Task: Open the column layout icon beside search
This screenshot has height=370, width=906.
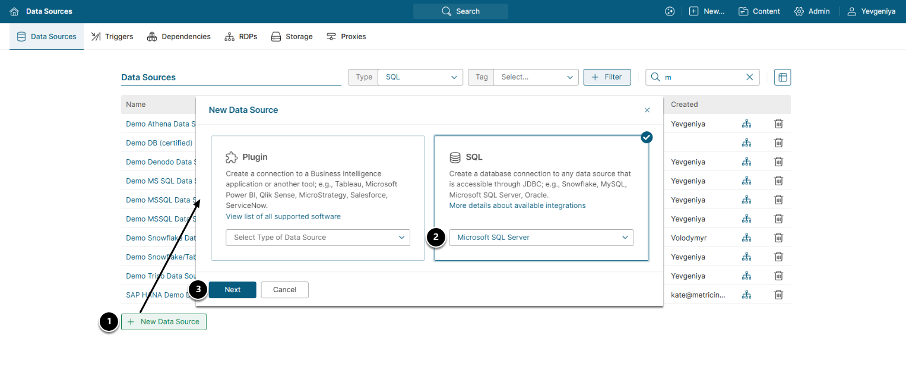Action: (783, 77)
